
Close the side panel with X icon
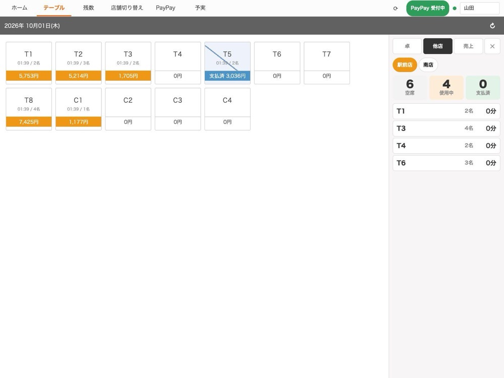[492, 46]
